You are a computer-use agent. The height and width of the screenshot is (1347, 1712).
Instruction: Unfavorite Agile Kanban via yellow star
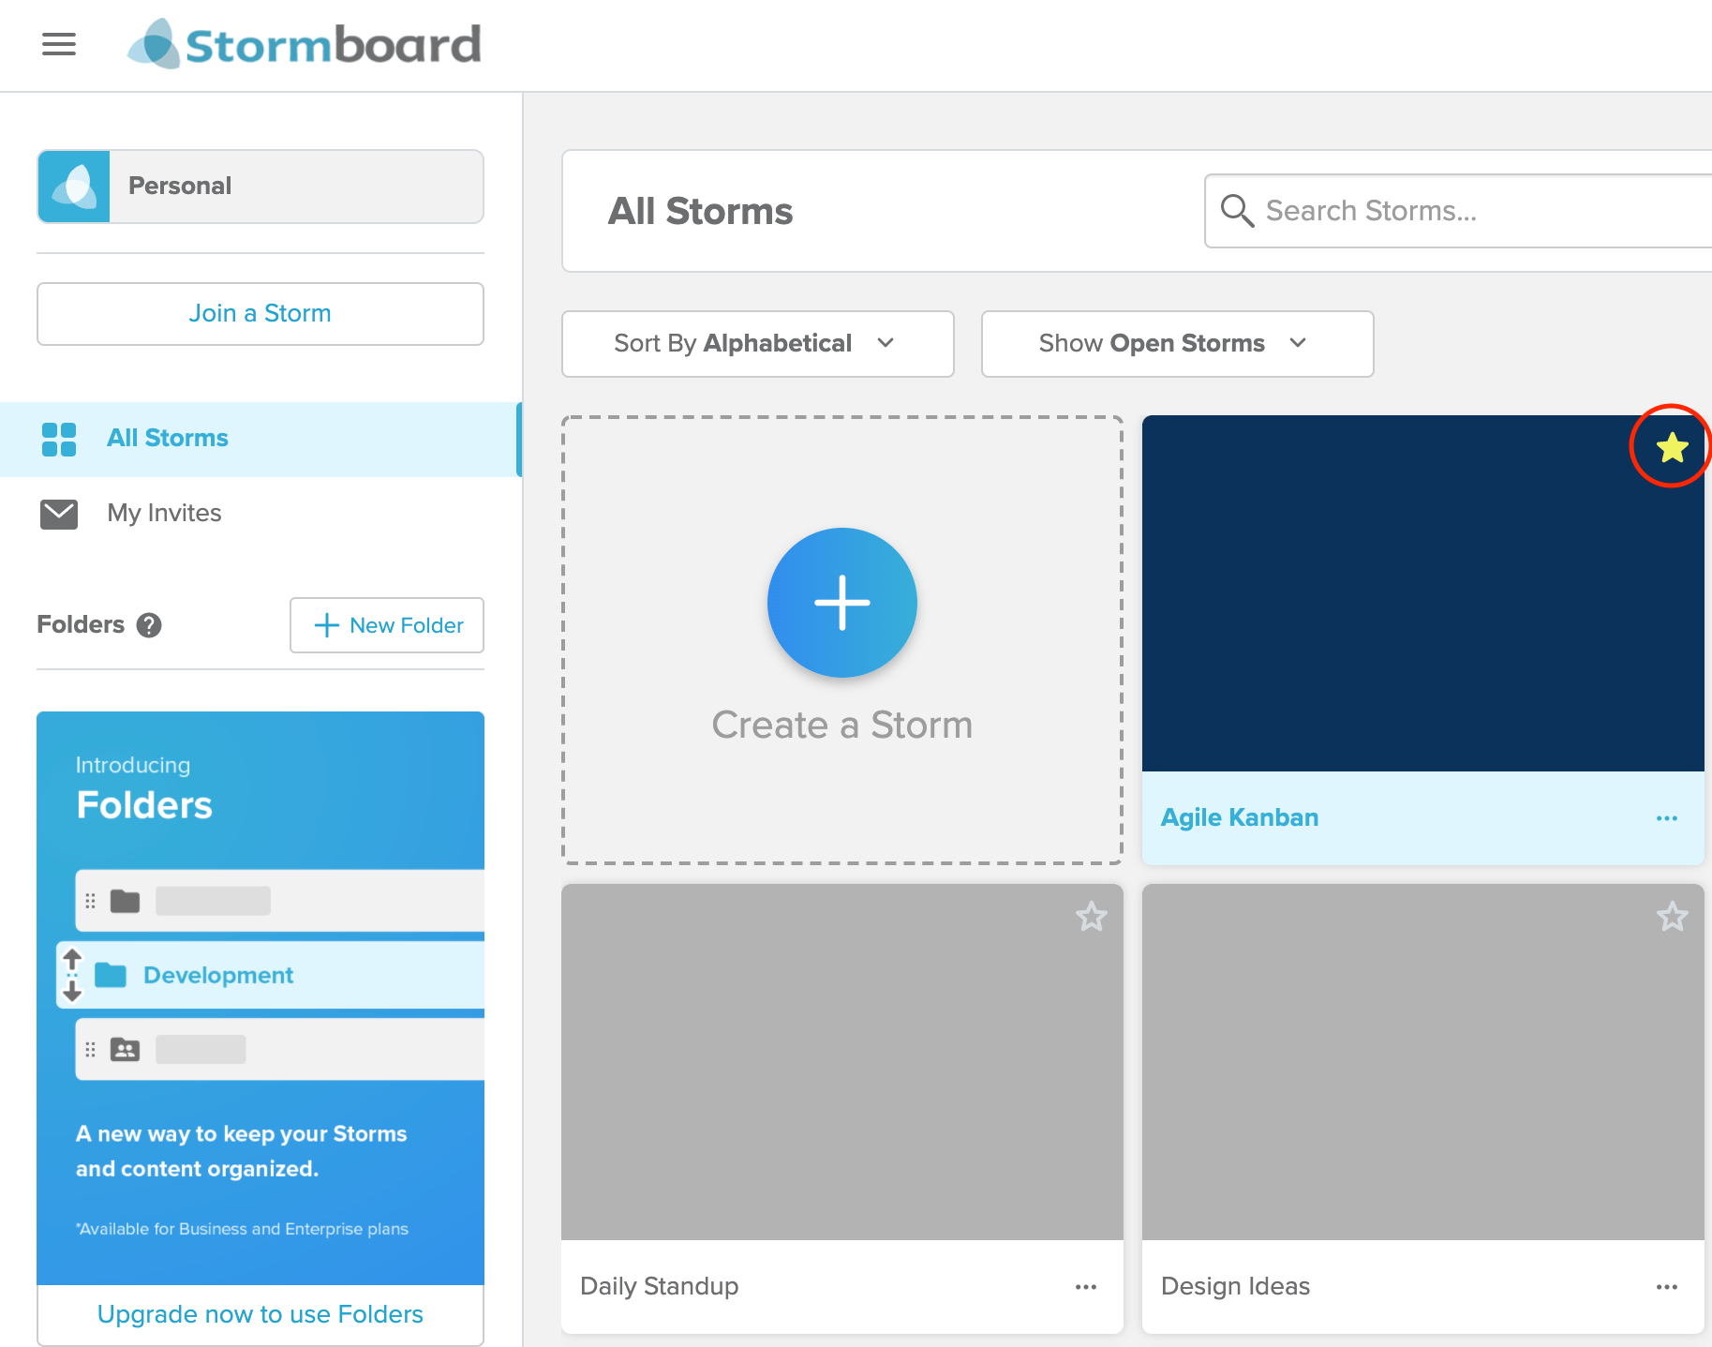(x=1672, y=448)
